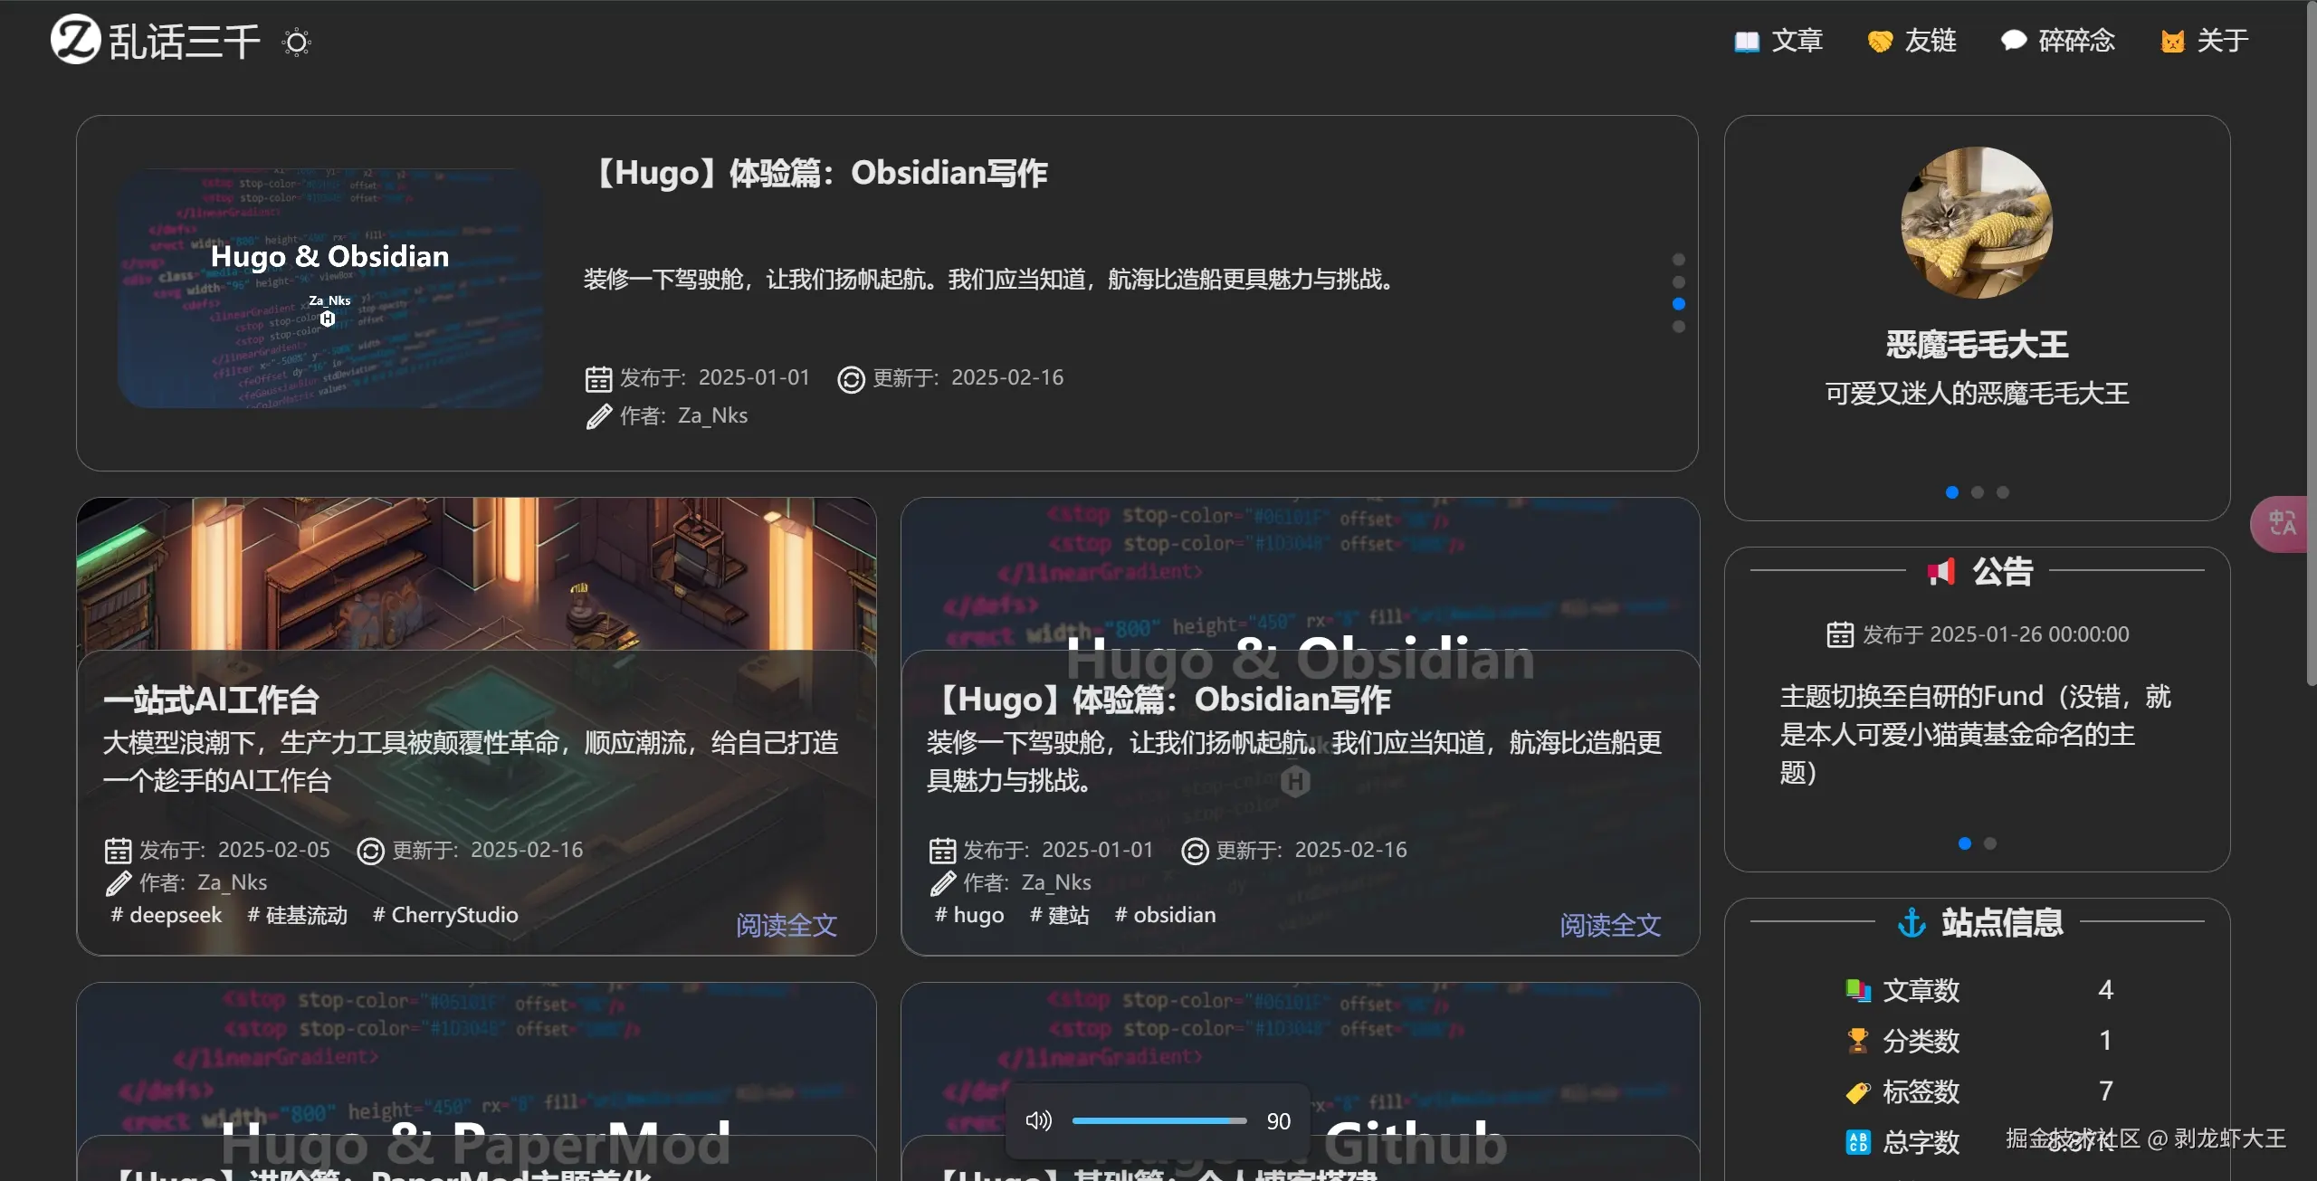Click the 恶魔毛毛大王 avatar photo
Viewport: 2317px width, 1181px height.
point(1975,224)
